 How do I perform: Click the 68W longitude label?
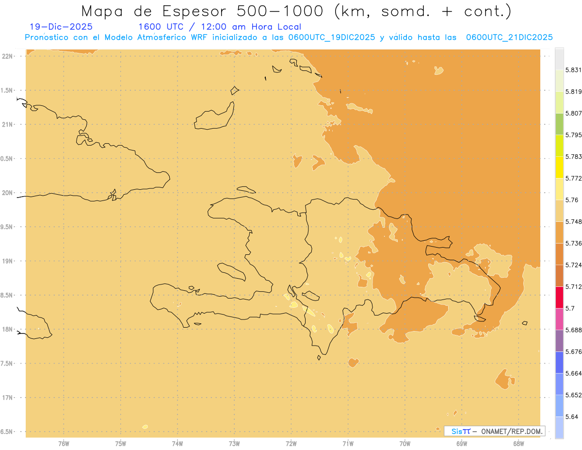pyautogui.click(x=518, y=443)
